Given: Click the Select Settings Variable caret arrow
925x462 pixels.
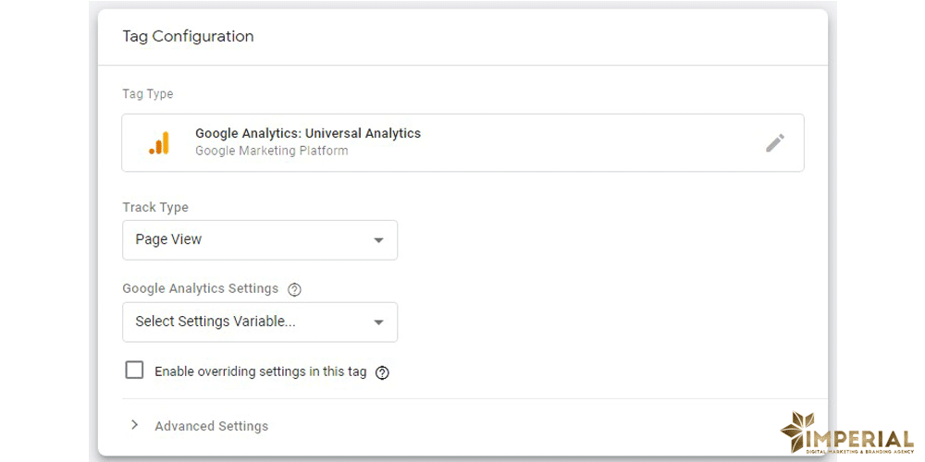Looking at the screenshot, I should [x=377, y=322].
